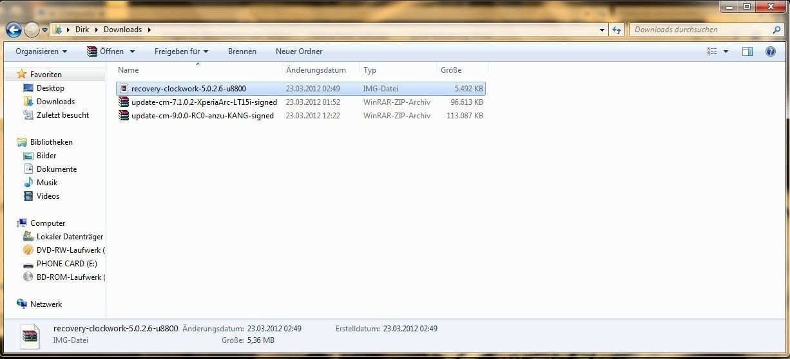This screenshot has width=790, height=359.
Task: Create a Neuer Ordner
Action: (299, 51)
